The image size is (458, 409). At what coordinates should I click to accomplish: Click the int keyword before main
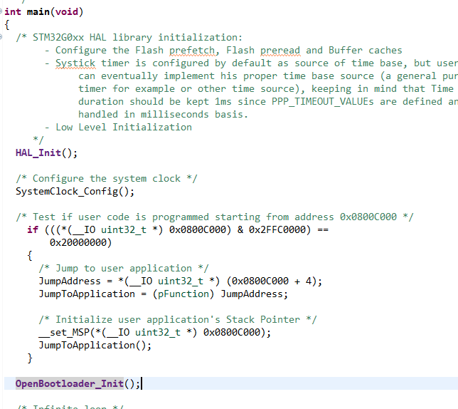click(13, 12)
